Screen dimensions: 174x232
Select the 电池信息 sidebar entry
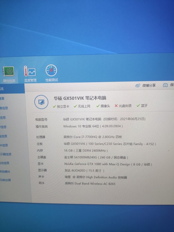point(4,163)
